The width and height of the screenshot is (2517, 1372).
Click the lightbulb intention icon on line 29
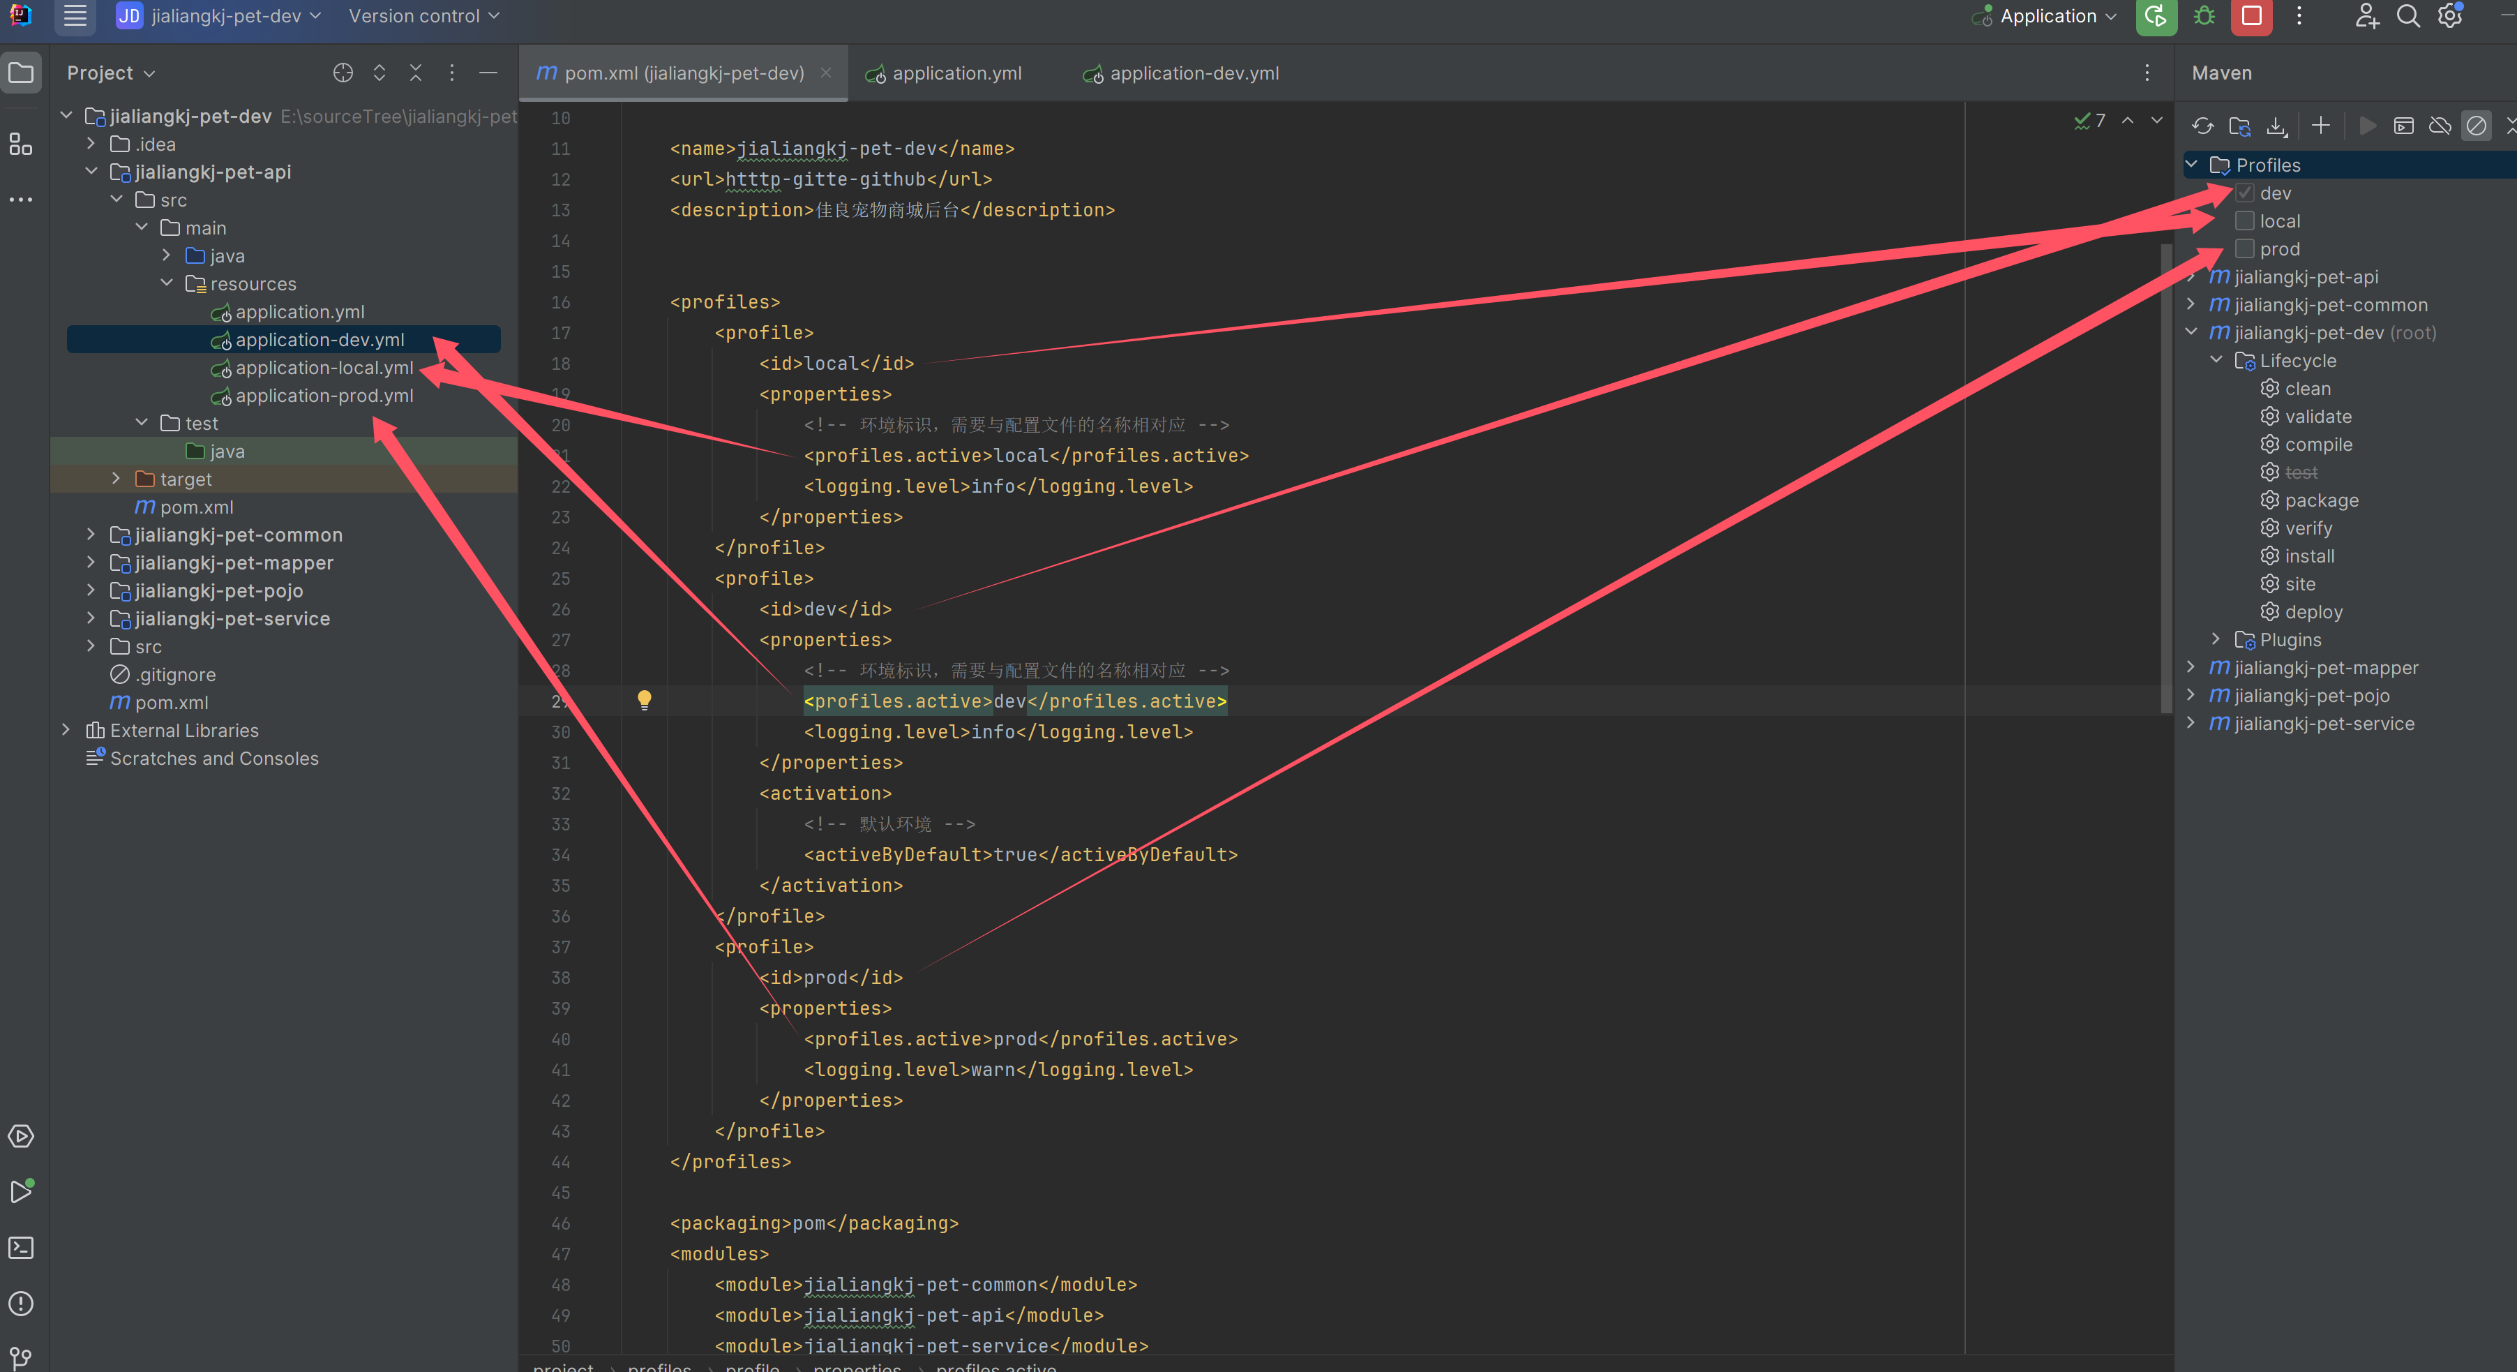[x=644, y=700]
